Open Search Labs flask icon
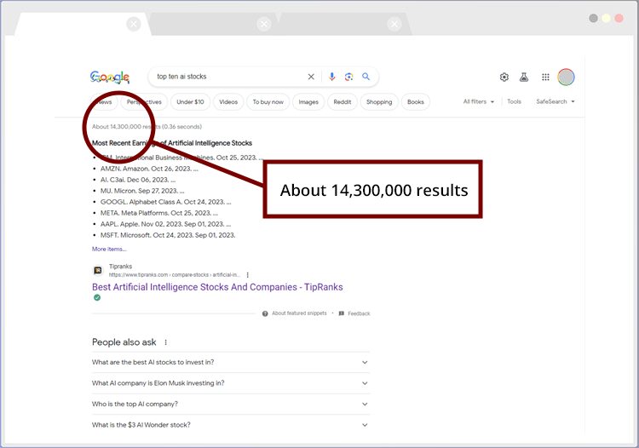This screenshot has width=639, height=448. 524,78
